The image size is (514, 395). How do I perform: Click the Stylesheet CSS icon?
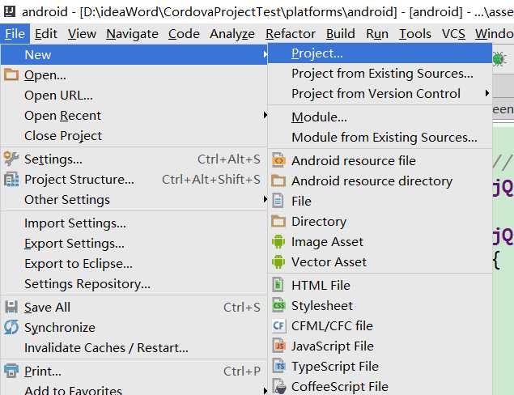point(278,305)
